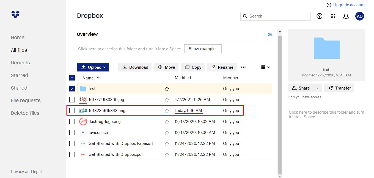Click the Transfer button
The image size is (374, 178).
click(339, 88)
